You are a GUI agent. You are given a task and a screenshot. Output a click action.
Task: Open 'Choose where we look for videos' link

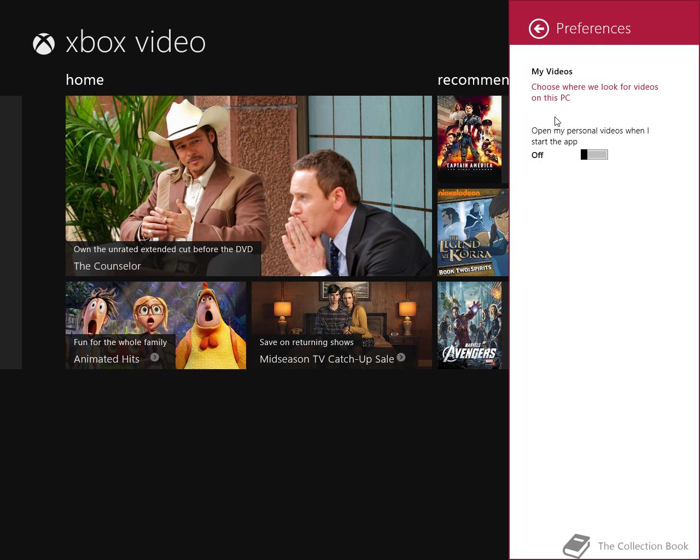point(595,92)
